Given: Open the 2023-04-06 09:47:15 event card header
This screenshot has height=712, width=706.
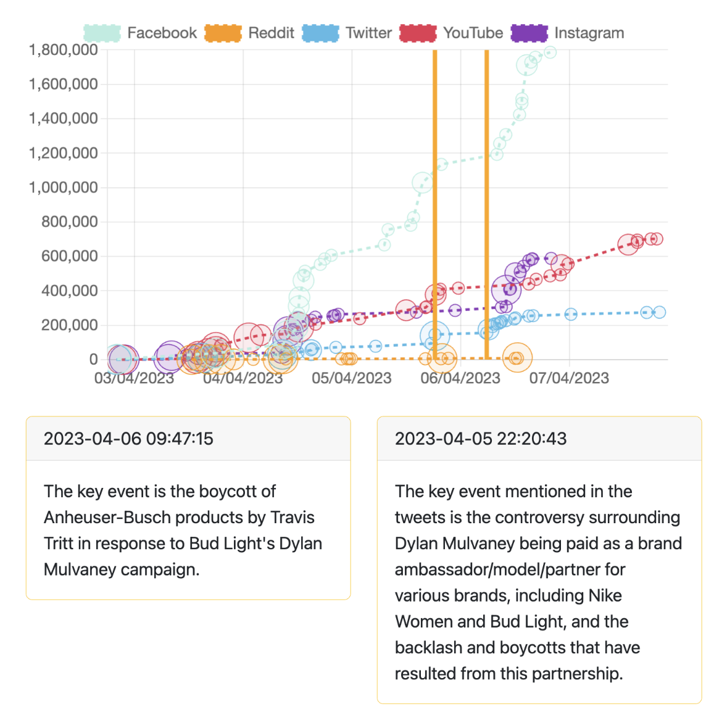Looking at the screenshot, I should [x=188, y=439].
